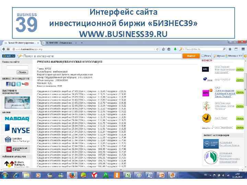Open the Mail.ru search field dropdown arrow

(x=23, y=56)
